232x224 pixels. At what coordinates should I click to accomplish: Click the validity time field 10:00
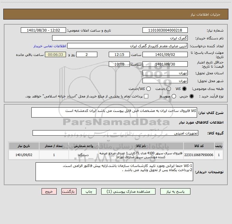tap(119, 64)
